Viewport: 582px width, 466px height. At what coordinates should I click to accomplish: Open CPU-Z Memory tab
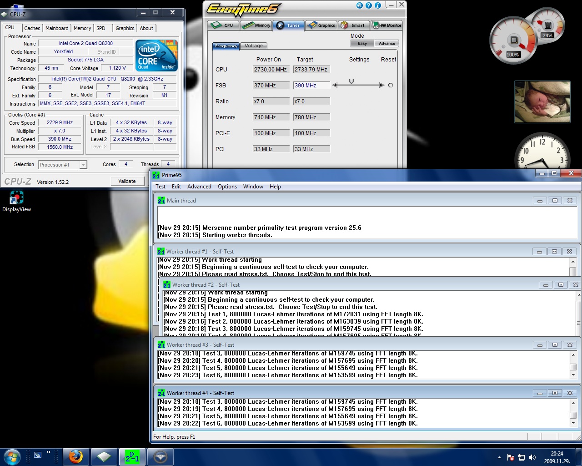[82, 28]
